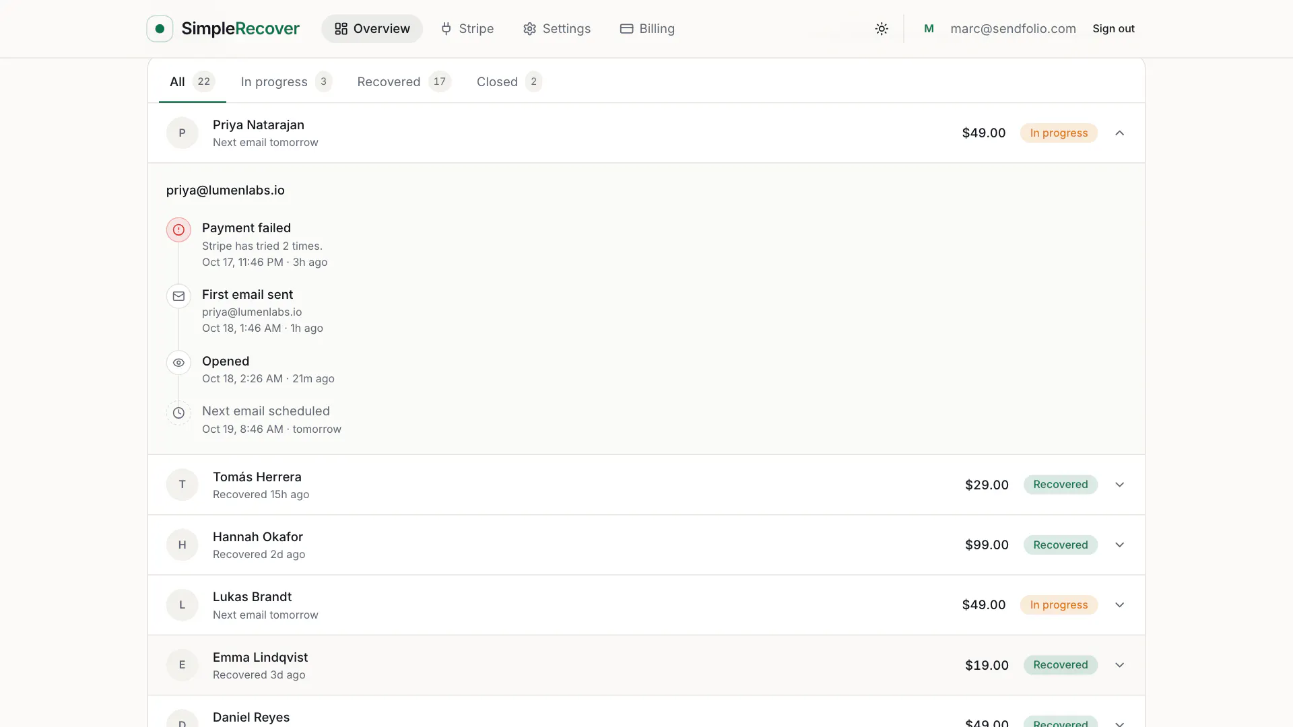The height and width of the screenshot is (727, 1293).
Task: Switch to the Recovered tab
Action: coord(403,81)
